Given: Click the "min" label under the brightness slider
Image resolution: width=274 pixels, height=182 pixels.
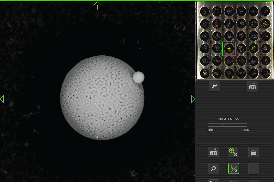Looking at the screenshot, I should (210, 130).
